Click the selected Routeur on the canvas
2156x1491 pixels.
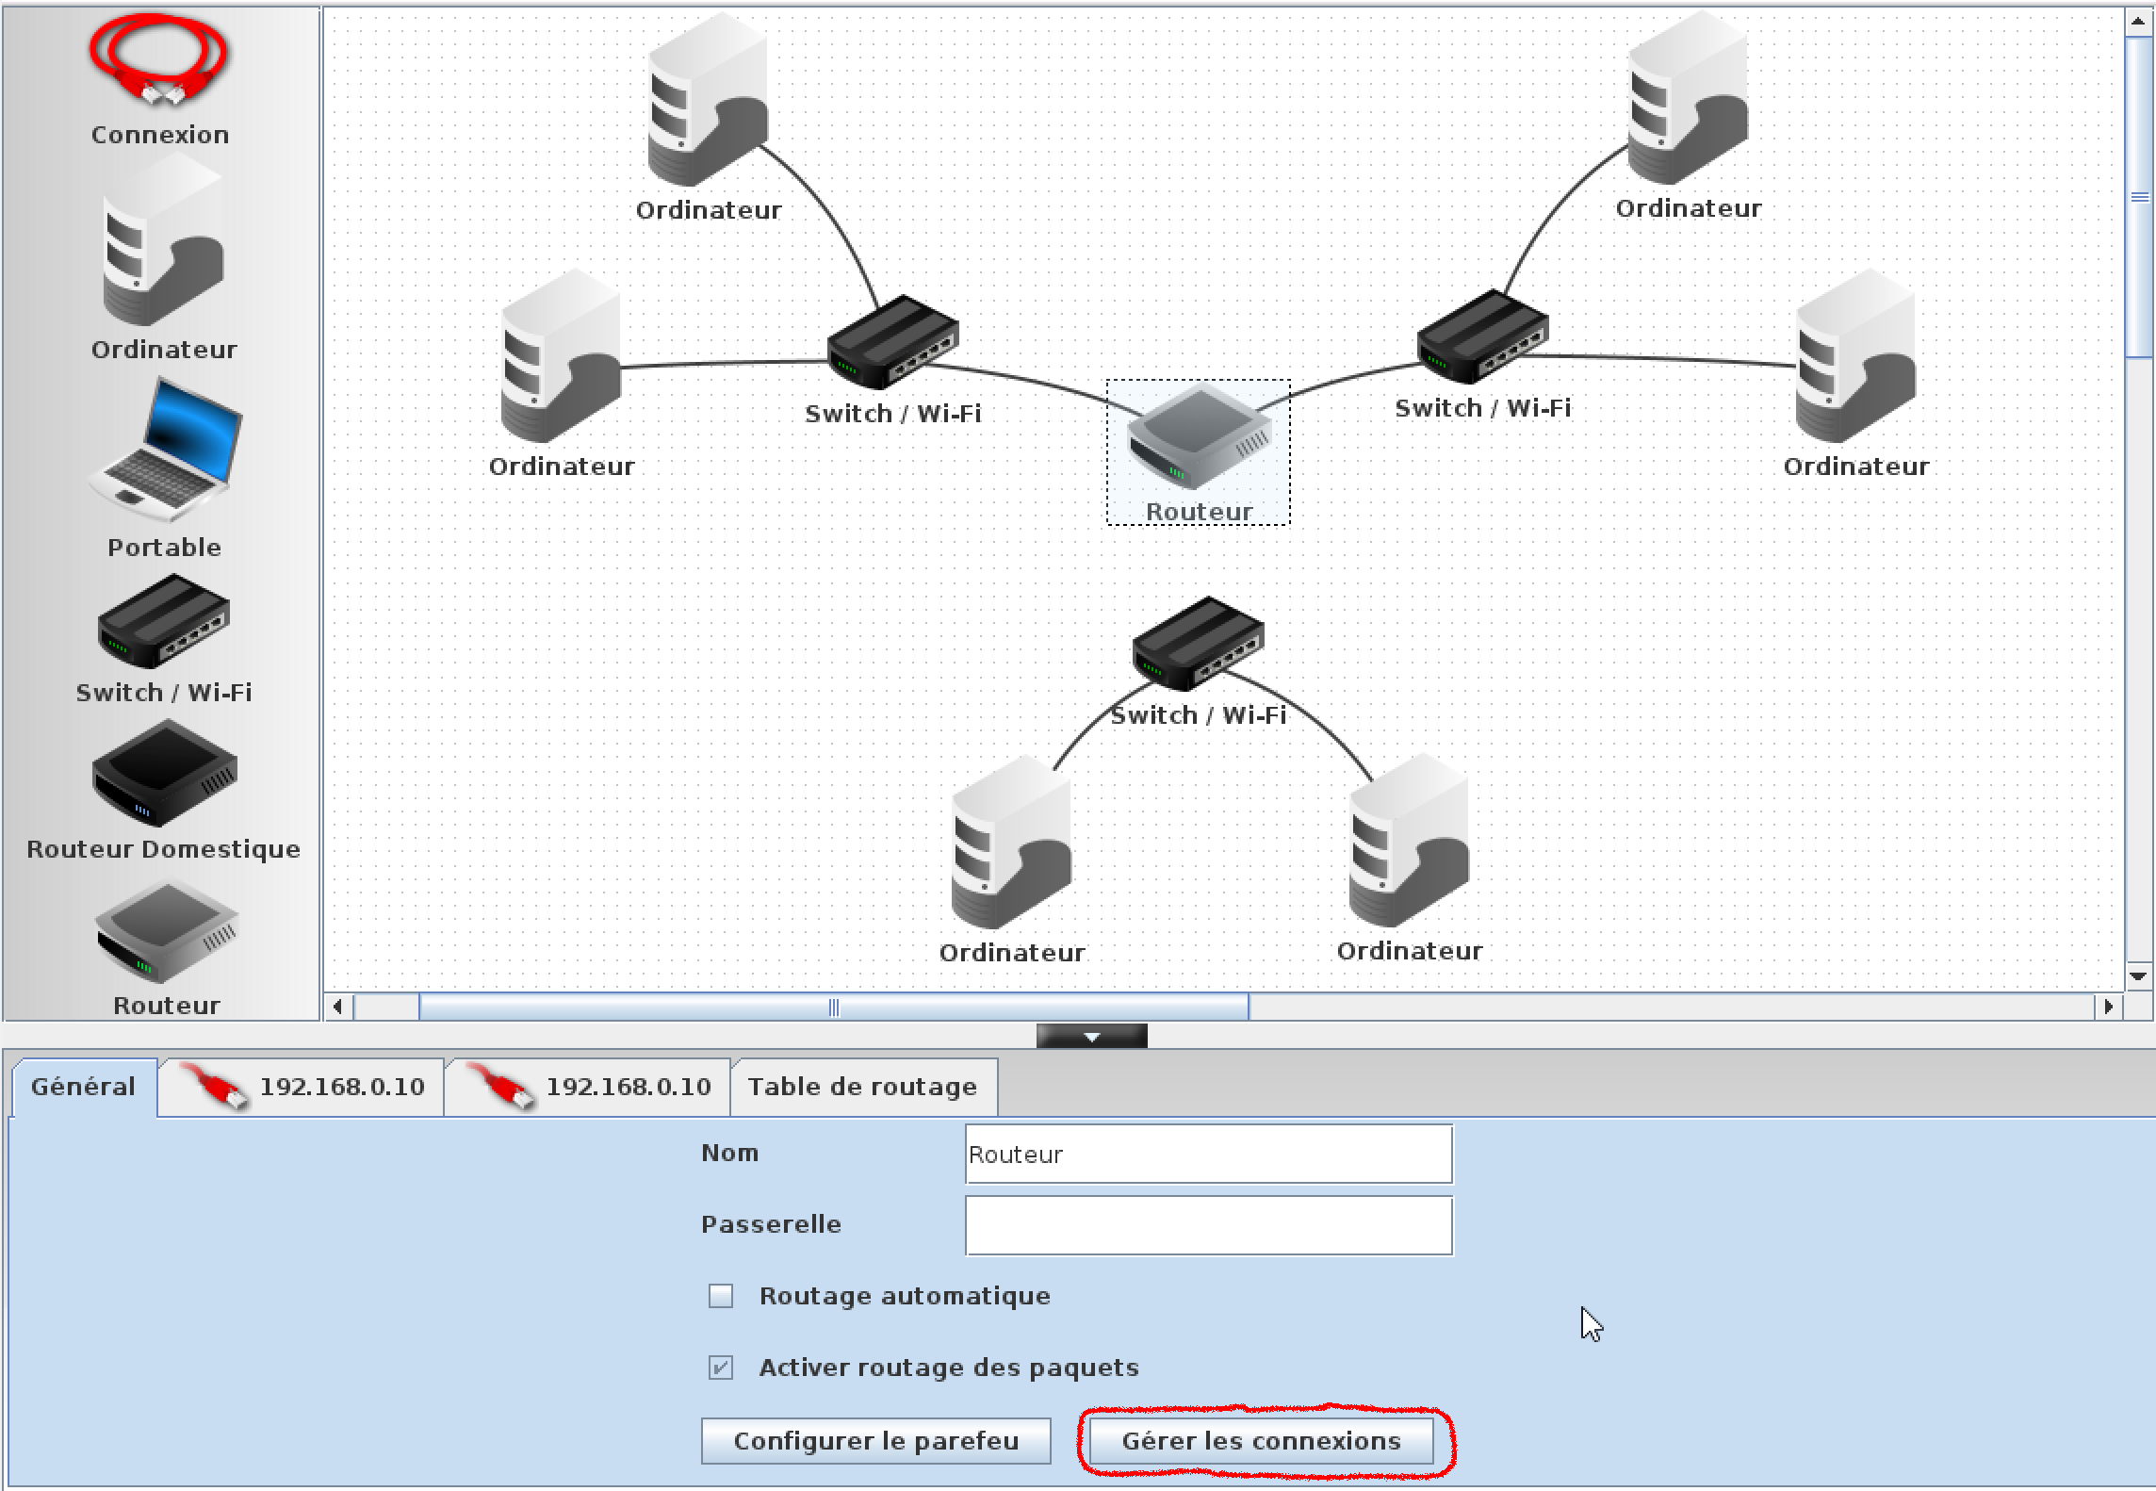point(1198,438)
